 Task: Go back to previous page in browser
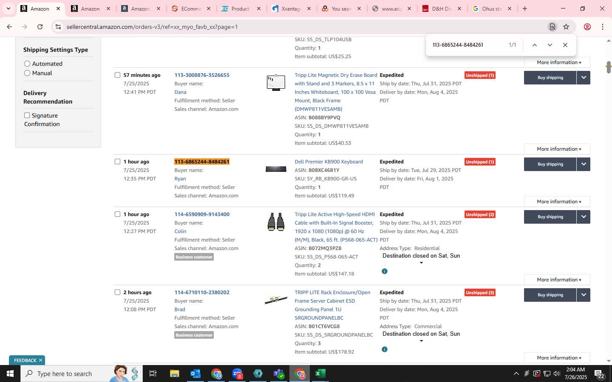[9, 27]
